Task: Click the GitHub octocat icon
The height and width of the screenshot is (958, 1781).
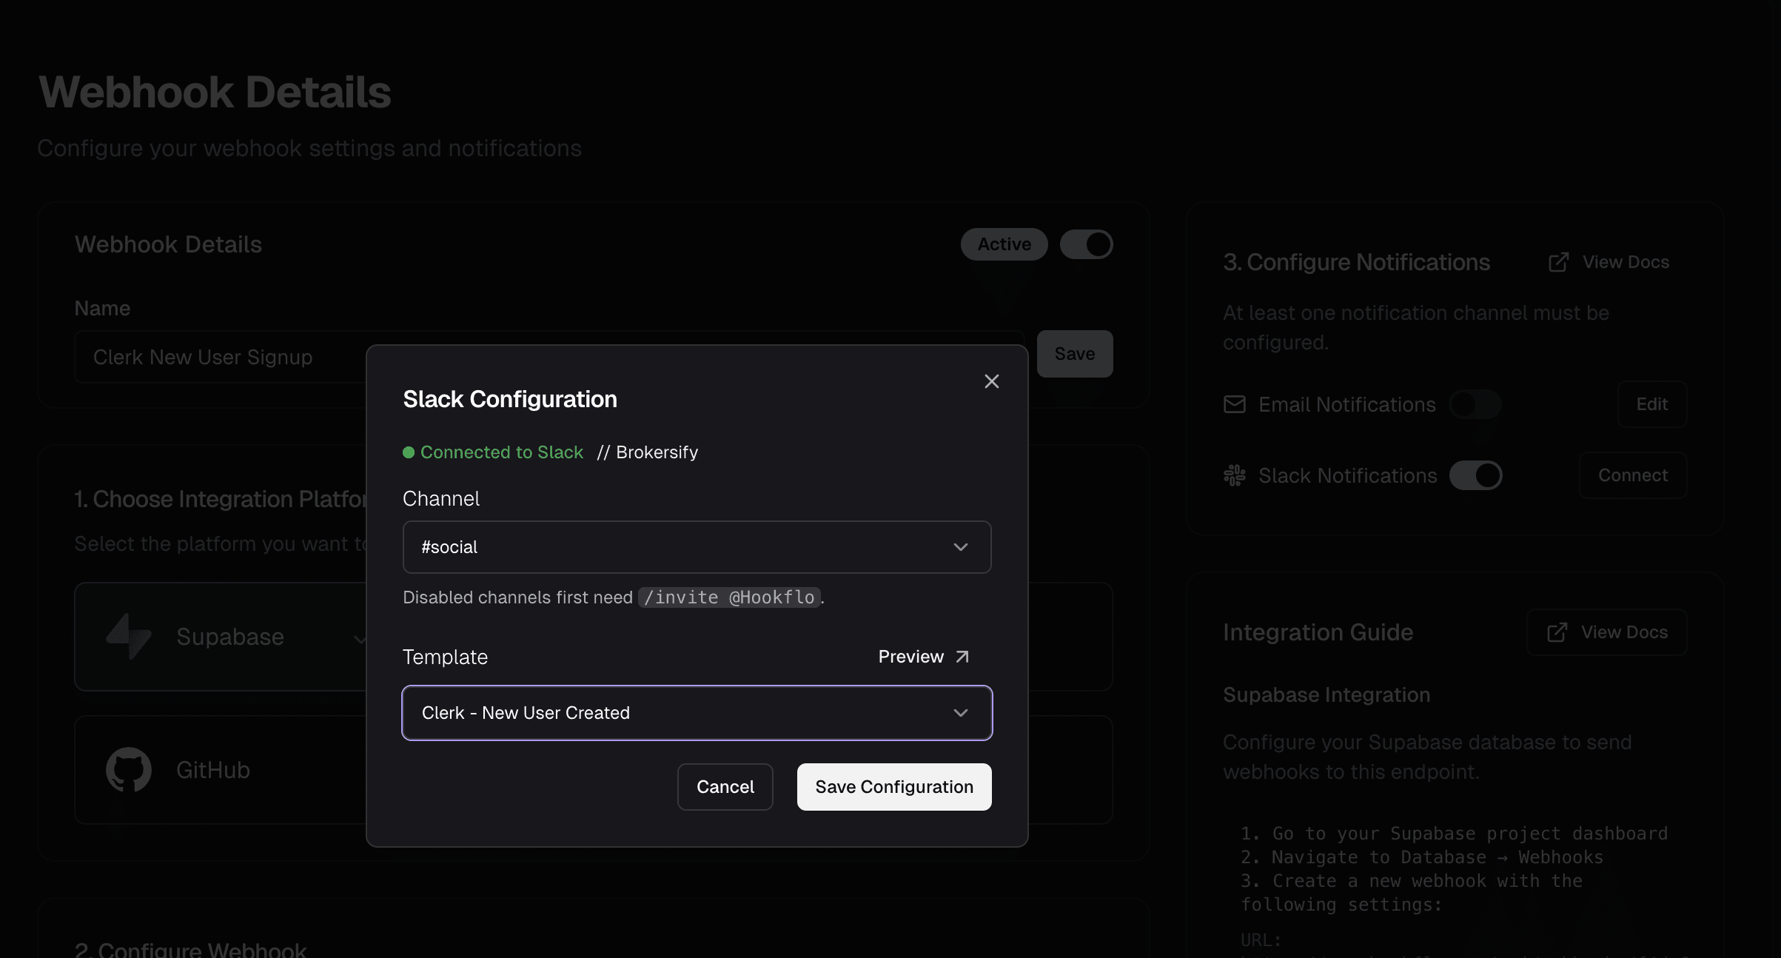Action: click(x=129, y=769)
